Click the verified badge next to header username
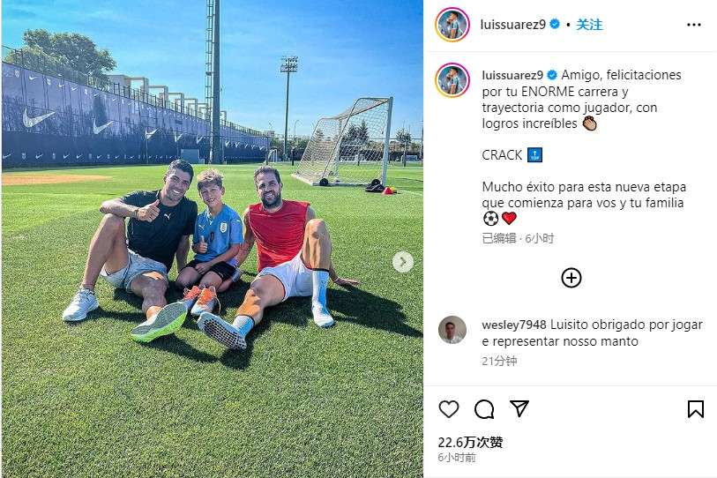 pos(555,24)
